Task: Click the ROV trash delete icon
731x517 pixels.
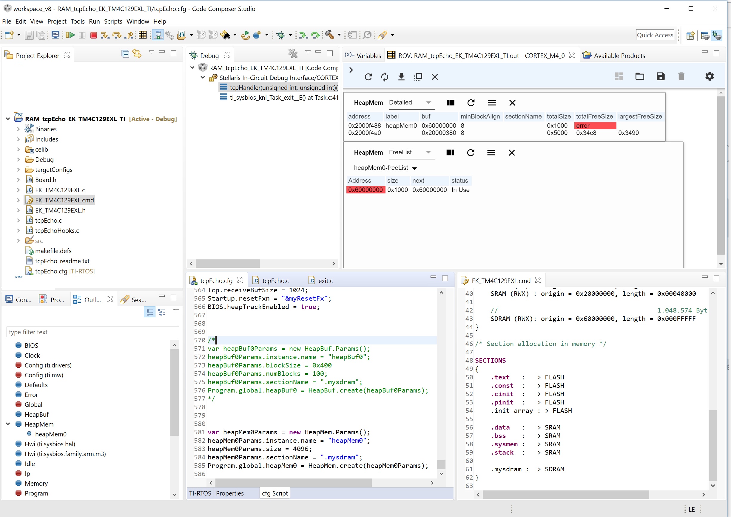Action: tap(681, 76)
